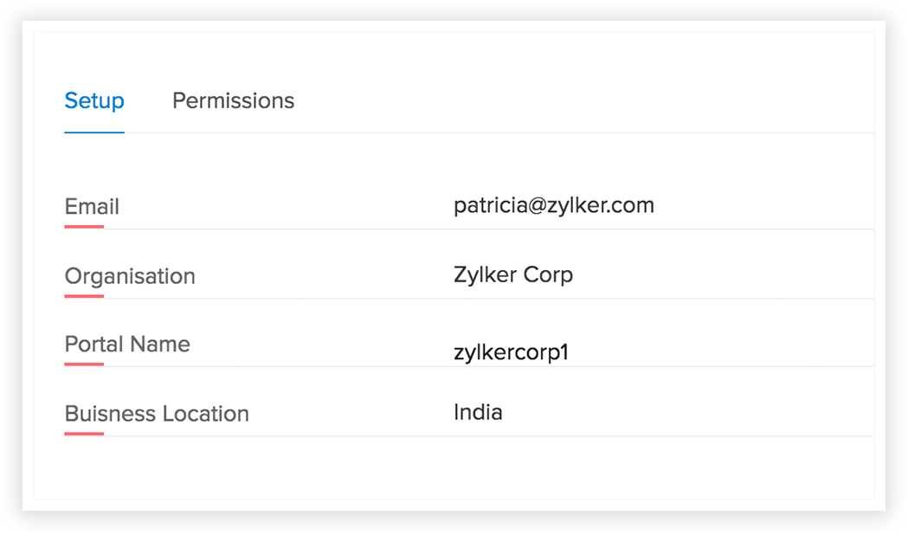The image size is (908, 535).
Task: Click the tab bar separator right of Permissions
Action: 580,132
